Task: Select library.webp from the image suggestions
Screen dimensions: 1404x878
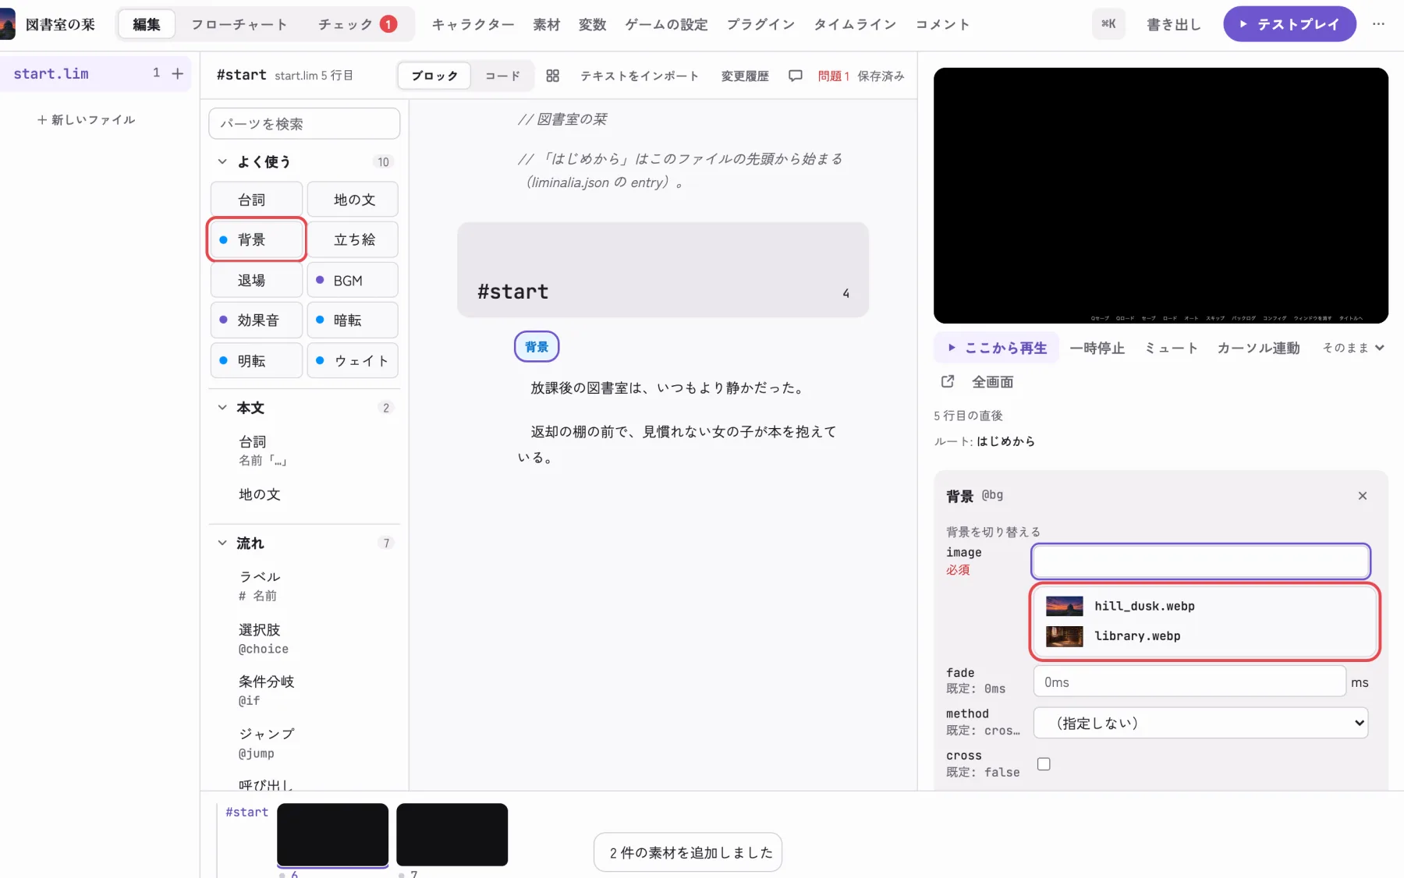Action: point(1204,635)
